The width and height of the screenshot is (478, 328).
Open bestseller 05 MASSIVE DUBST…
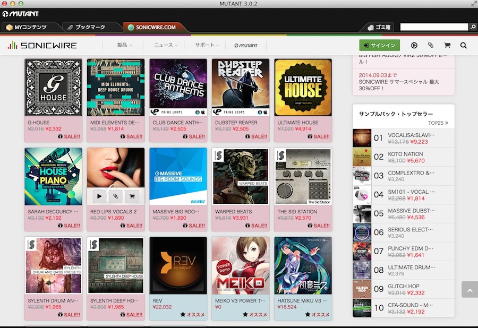pos(404,214)
